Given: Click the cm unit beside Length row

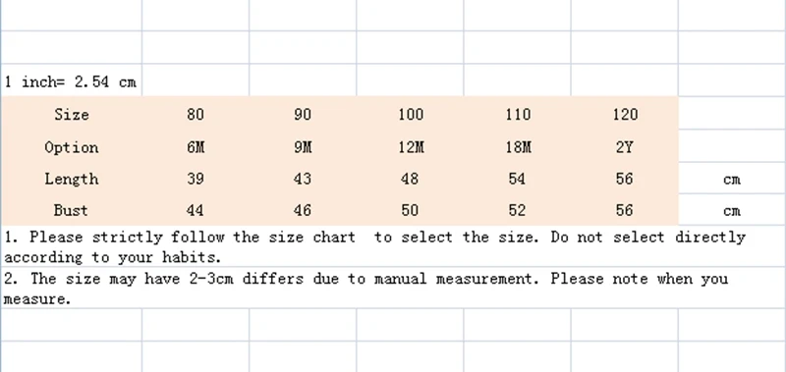Looking at the screenshot, I should pyautogui.click(x=732, y=180).
